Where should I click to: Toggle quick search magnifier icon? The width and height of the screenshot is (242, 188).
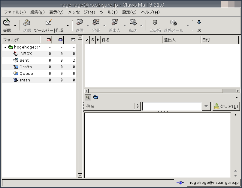coord(88,97)
